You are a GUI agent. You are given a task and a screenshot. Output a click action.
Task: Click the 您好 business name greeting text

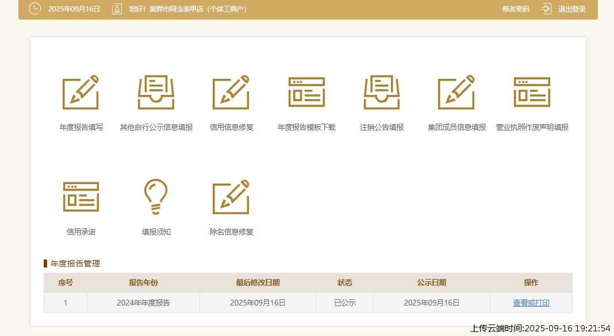[x=188, y=9]
